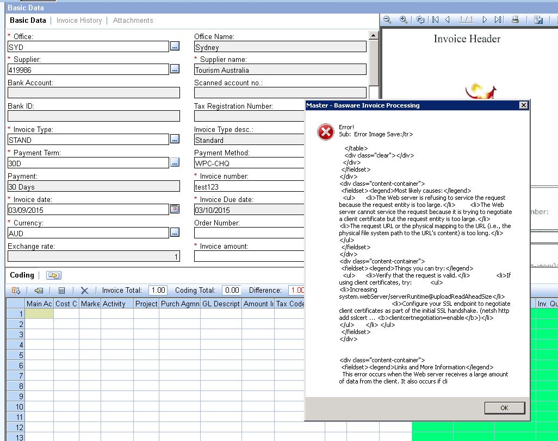Click the Supplier name field Tourism Australia
The height and width of the screenshot is (441, 558).
pos(280,70)
